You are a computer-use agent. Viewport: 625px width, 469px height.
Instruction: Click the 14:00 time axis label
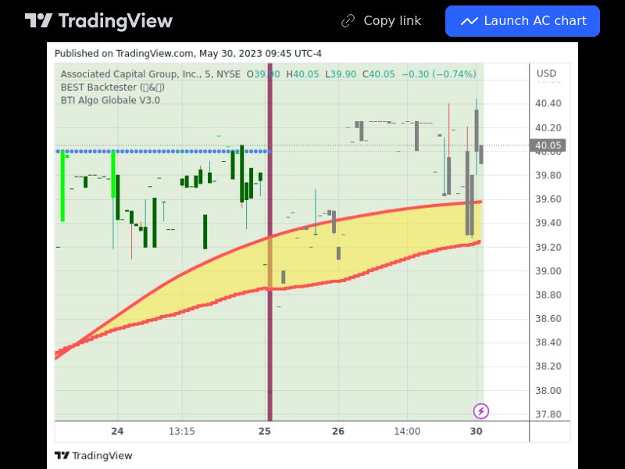[407, 431]
